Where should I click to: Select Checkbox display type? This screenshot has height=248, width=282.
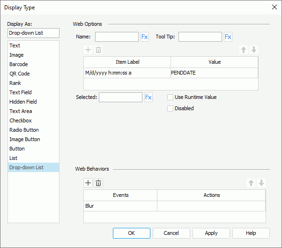tap(33, 120)
